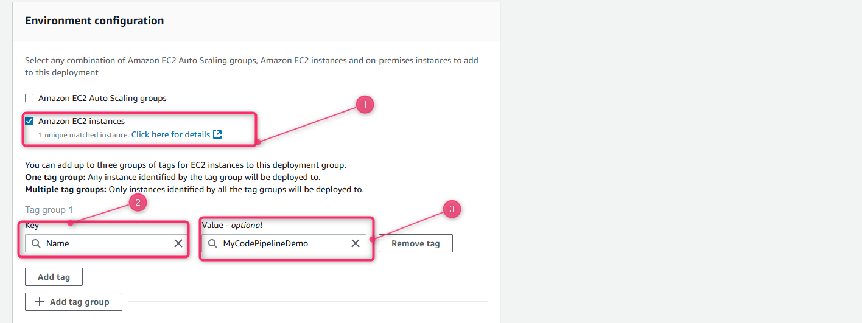Click the pink annotation marker numbered 1
Screen dimensions: 862x323
coord(365,105)
